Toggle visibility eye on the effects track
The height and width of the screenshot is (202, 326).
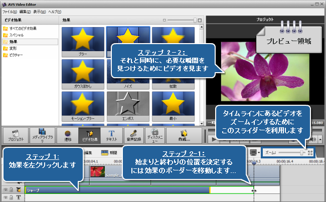[6, 189]
